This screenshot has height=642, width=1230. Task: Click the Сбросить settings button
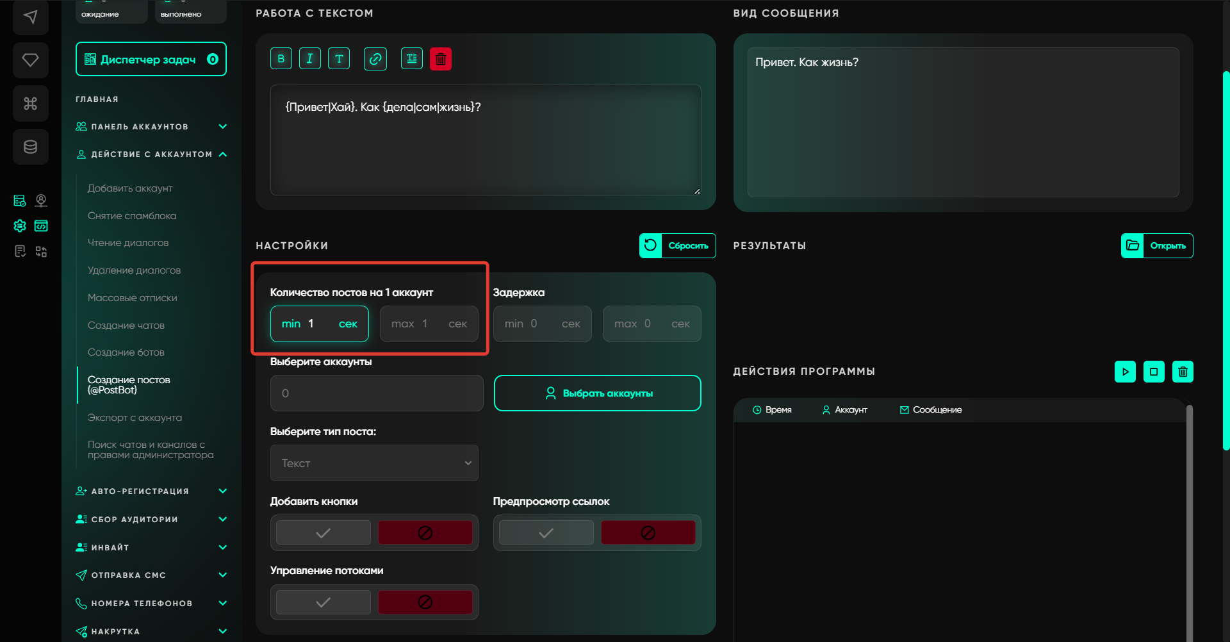coord(677,246)
